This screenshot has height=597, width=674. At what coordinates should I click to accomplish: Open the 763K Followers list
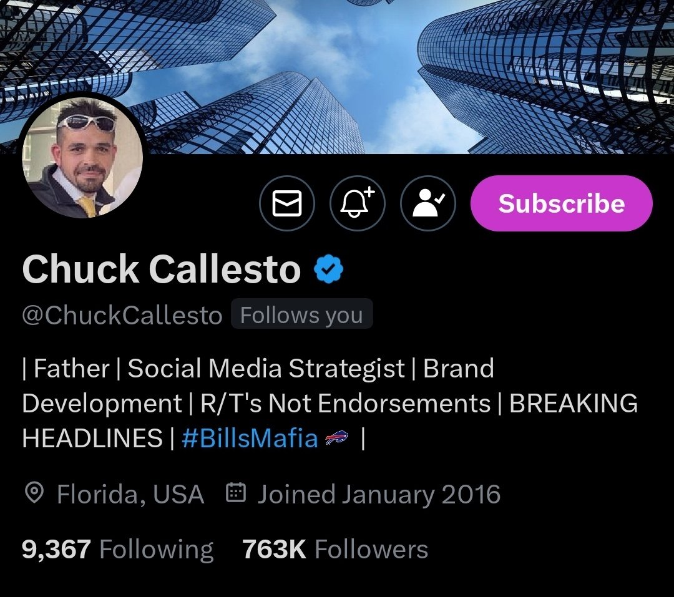point(335,550)
